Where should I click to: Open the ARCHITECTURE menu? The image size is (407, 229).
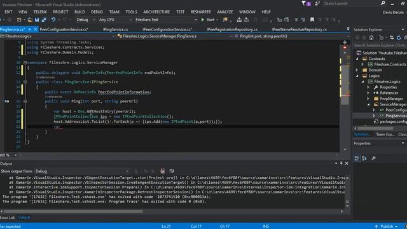[156, 12]
